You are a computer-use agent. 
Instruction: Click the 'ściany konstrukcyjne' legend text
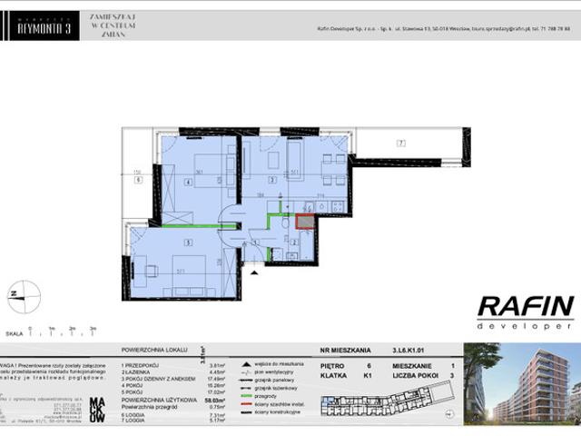pos(278,411)
